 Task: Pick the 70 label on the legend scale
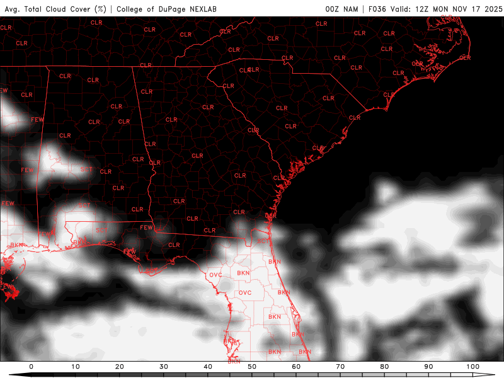coord(340,367)
